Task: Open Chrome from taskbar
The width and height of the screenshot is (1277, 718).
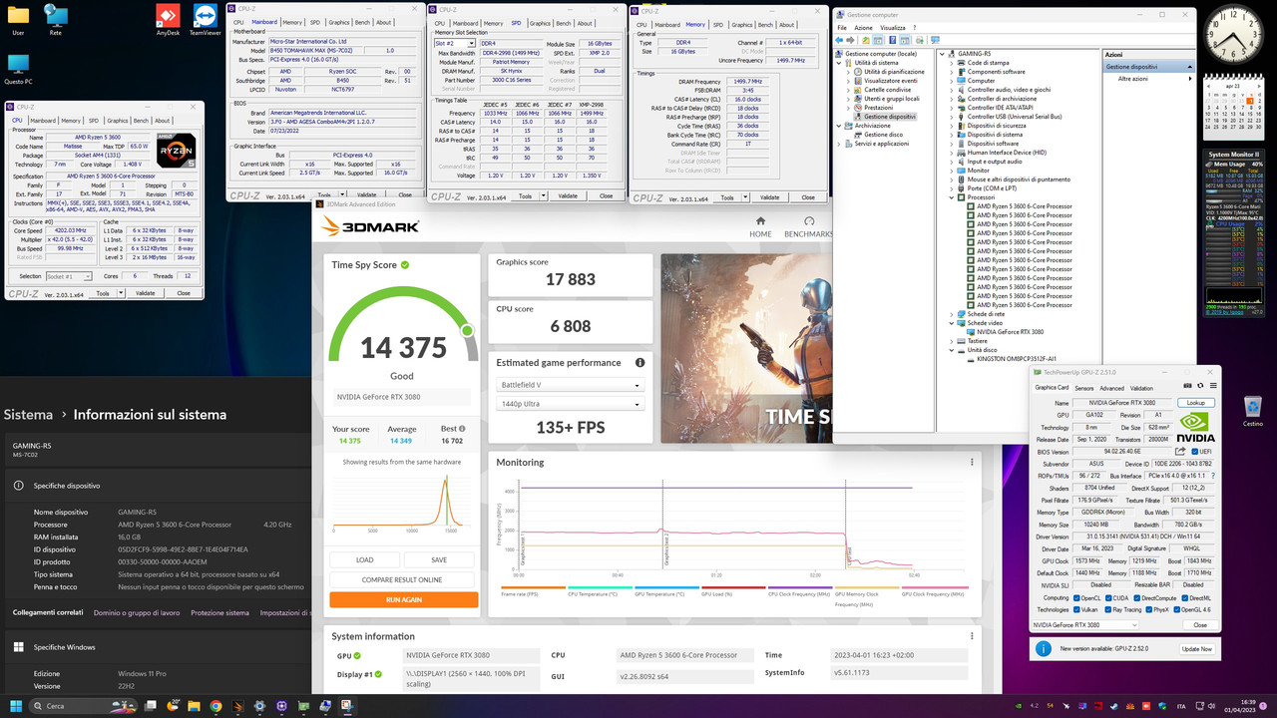Action: click(x=215, y=706)
